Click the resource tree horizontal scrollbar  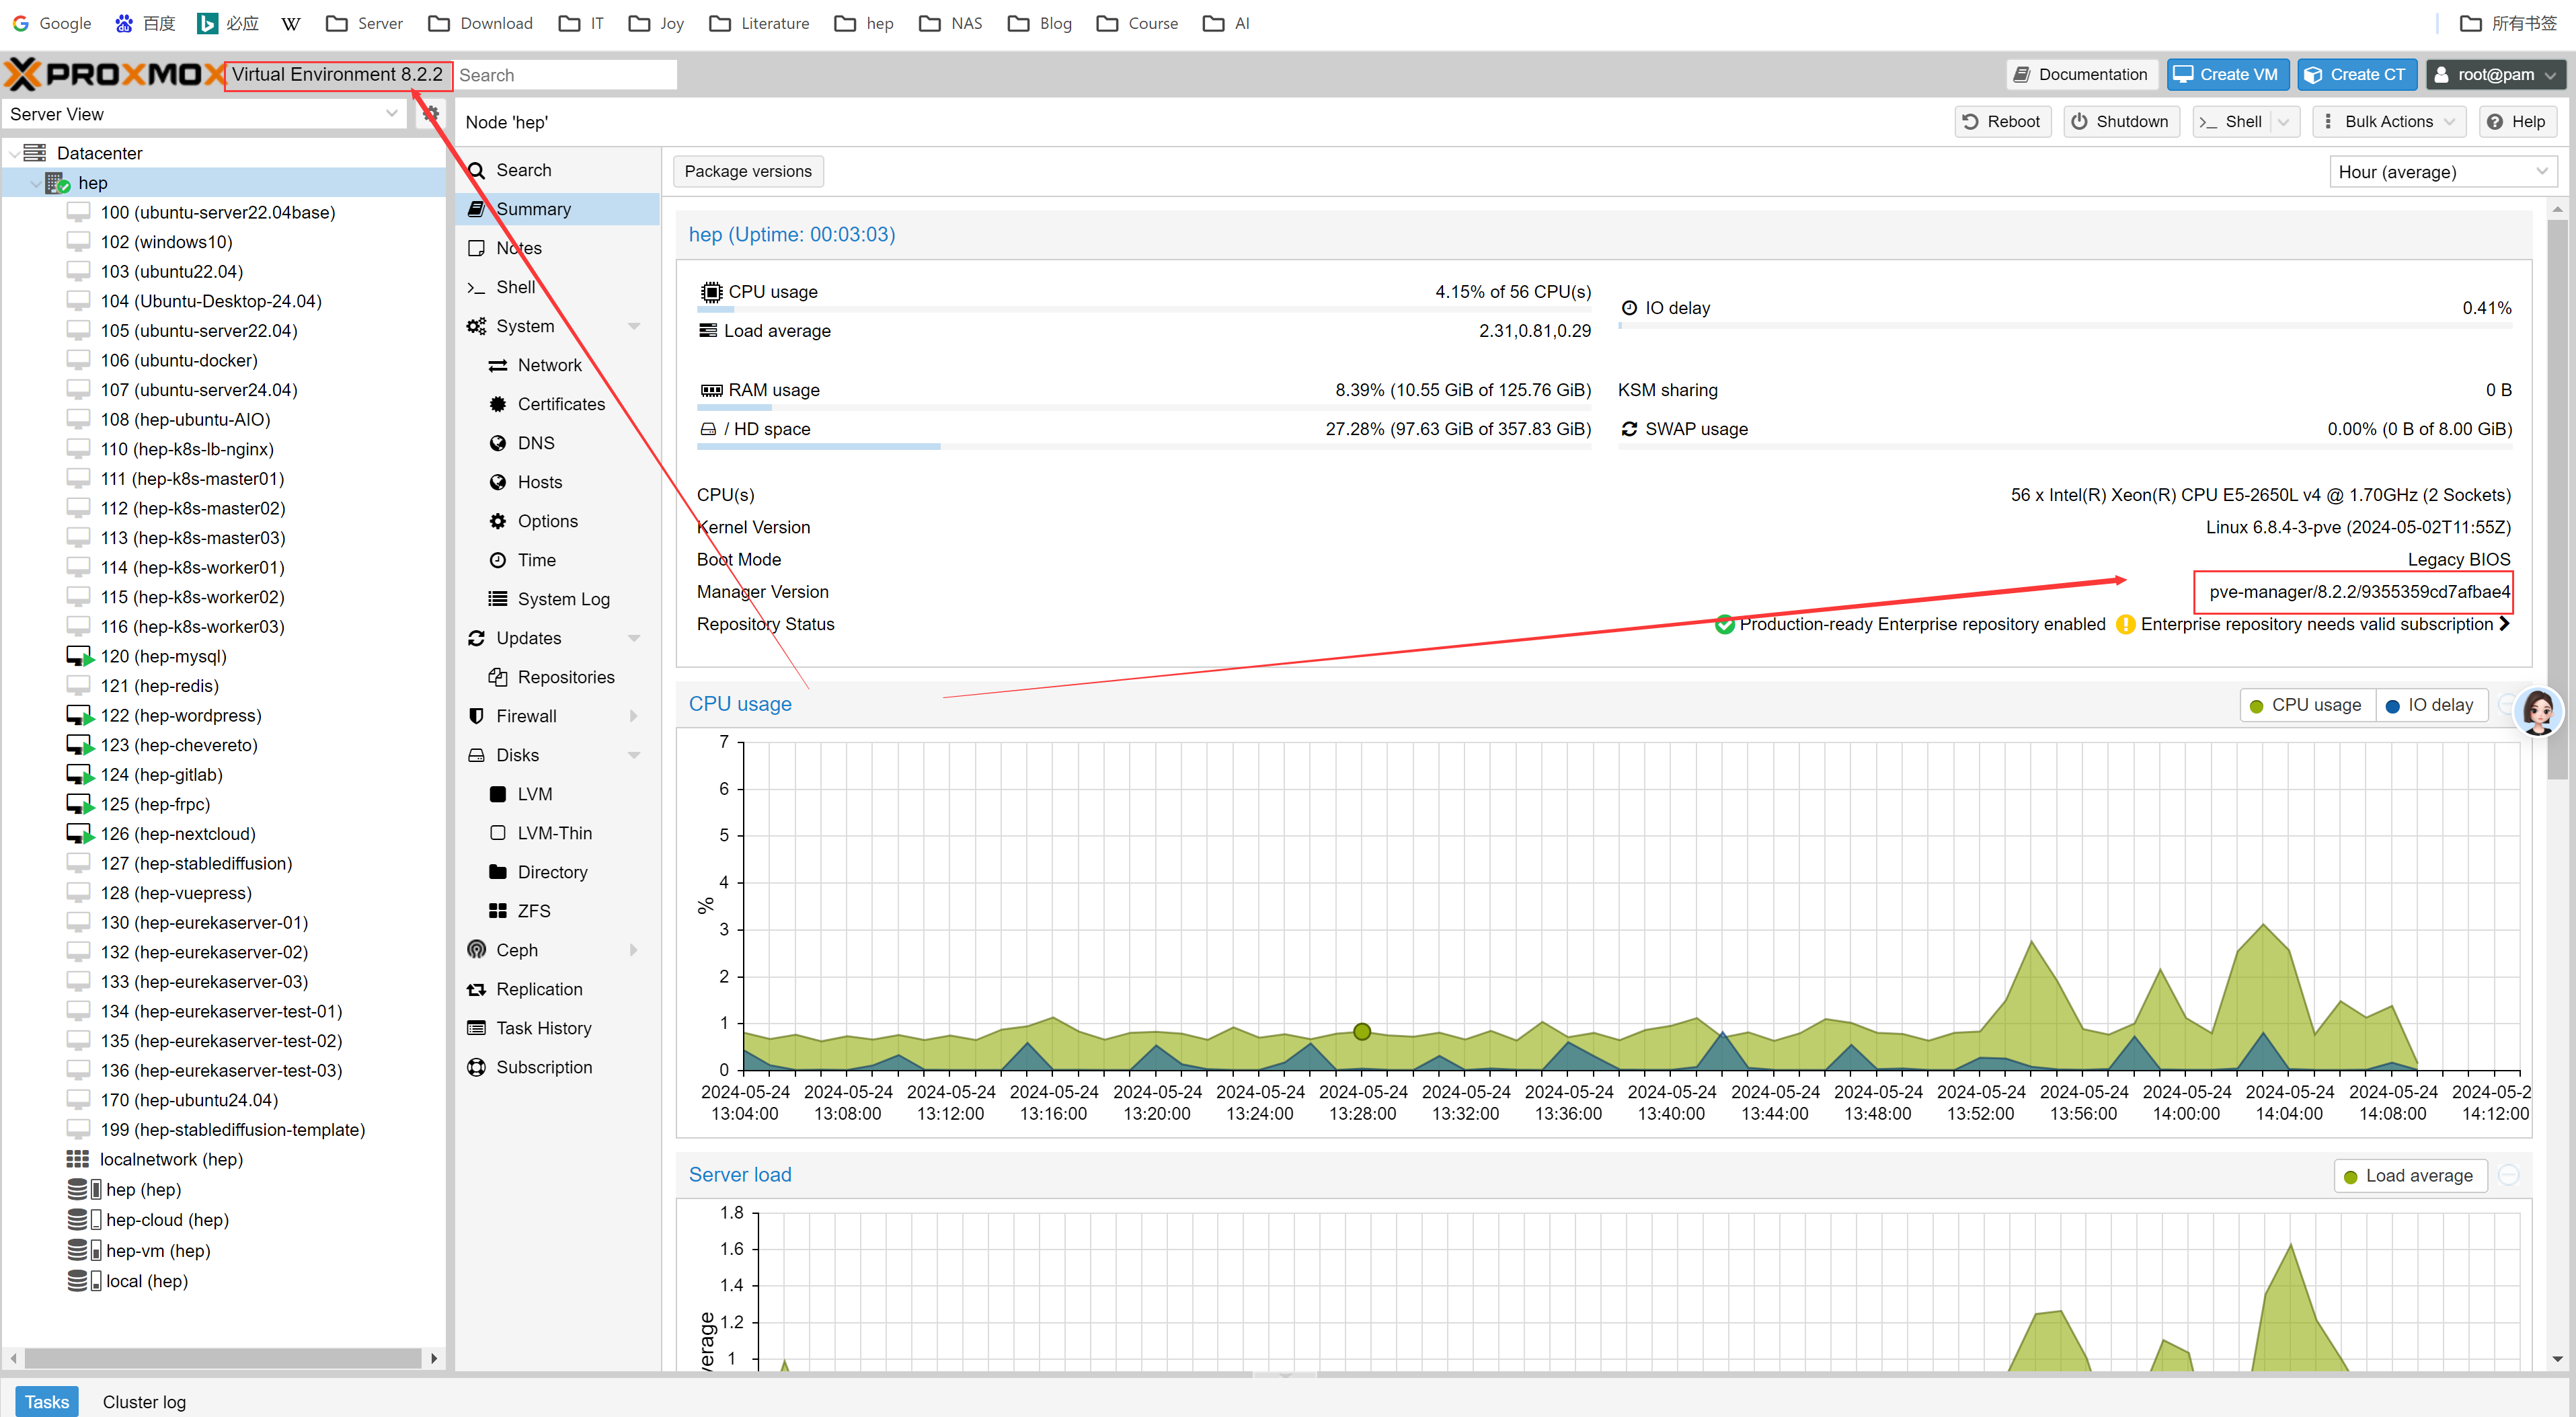(x=223, y=1358)
